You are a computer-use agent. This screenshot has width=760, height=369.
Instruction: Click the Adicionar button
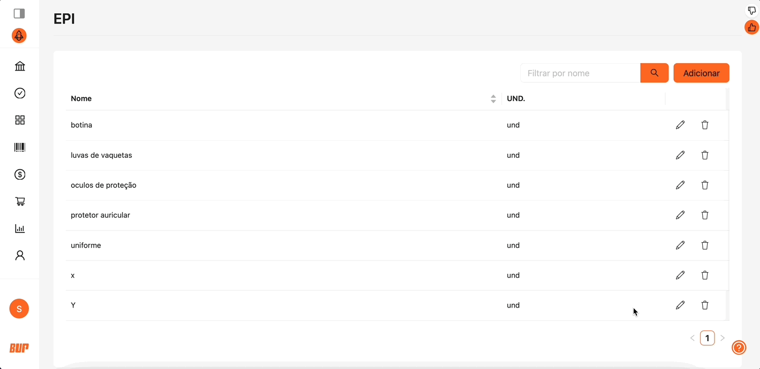(x=701, y=73)
